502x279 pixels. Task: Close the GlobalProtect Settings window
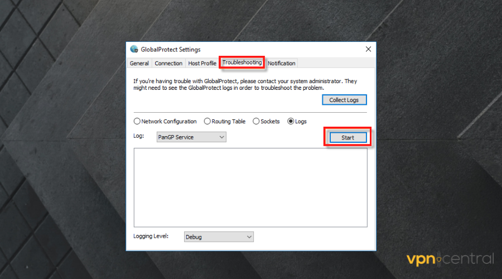[x=368, y=49]
